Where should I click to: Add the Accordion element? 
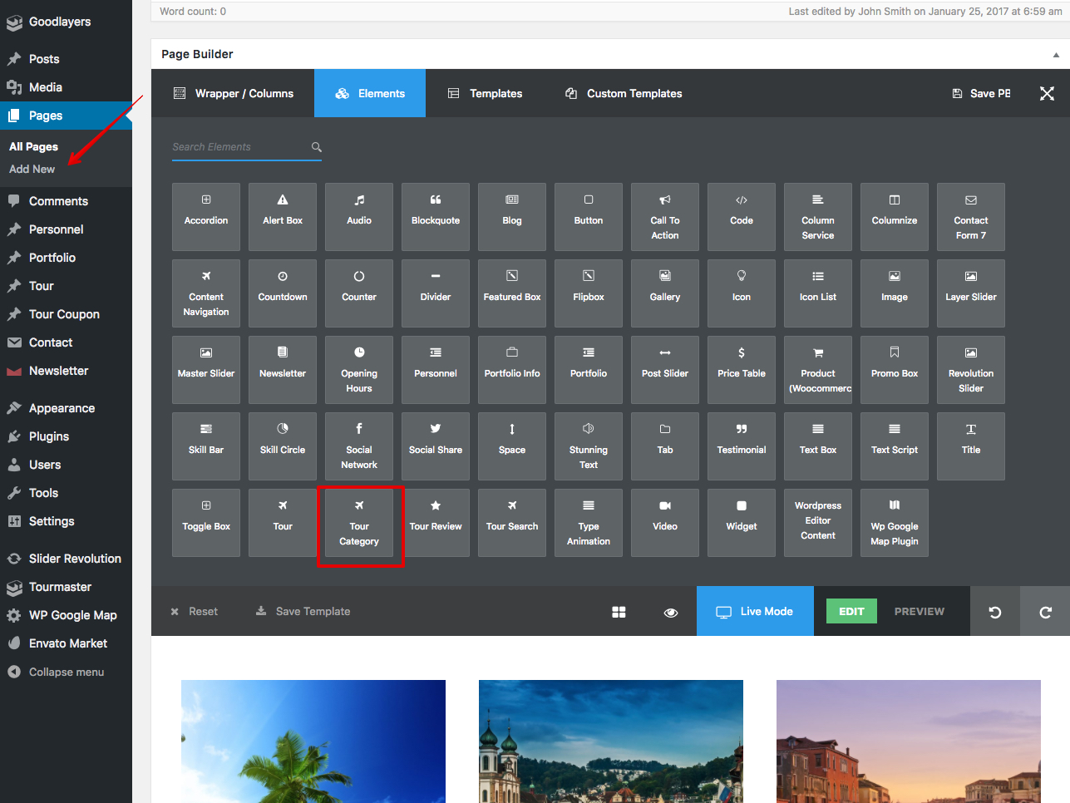206,217
